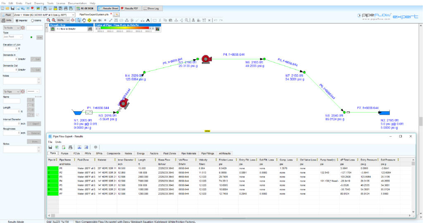
Task: Click the red target icon next to To Pipe
Action: coord(23,91)
